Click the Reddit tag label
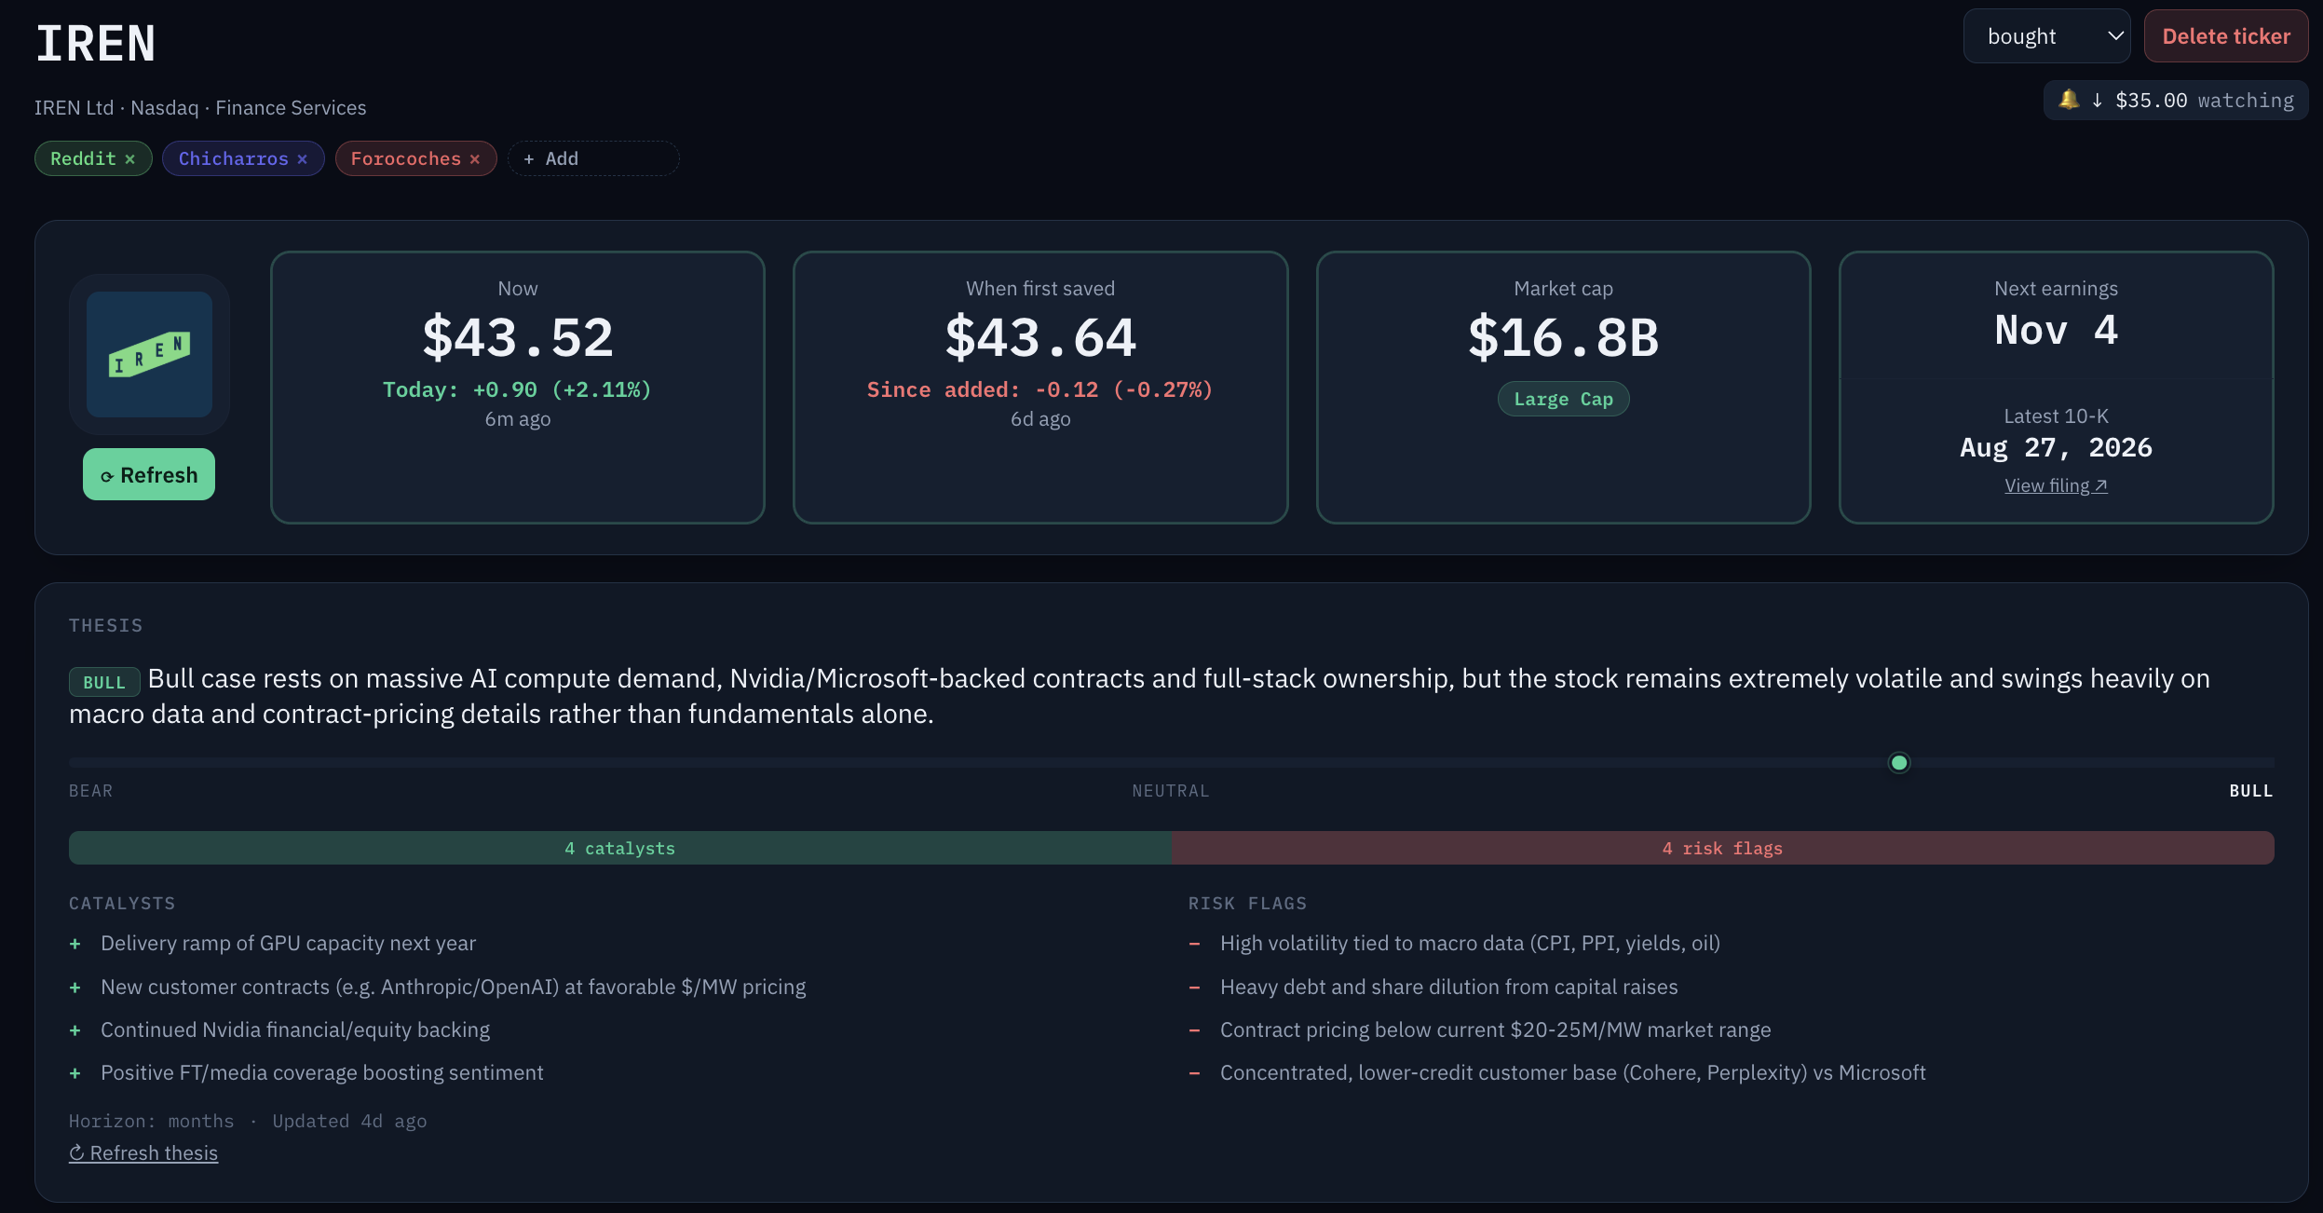This screenshot has width=2323, height=1213. (83, 158)
